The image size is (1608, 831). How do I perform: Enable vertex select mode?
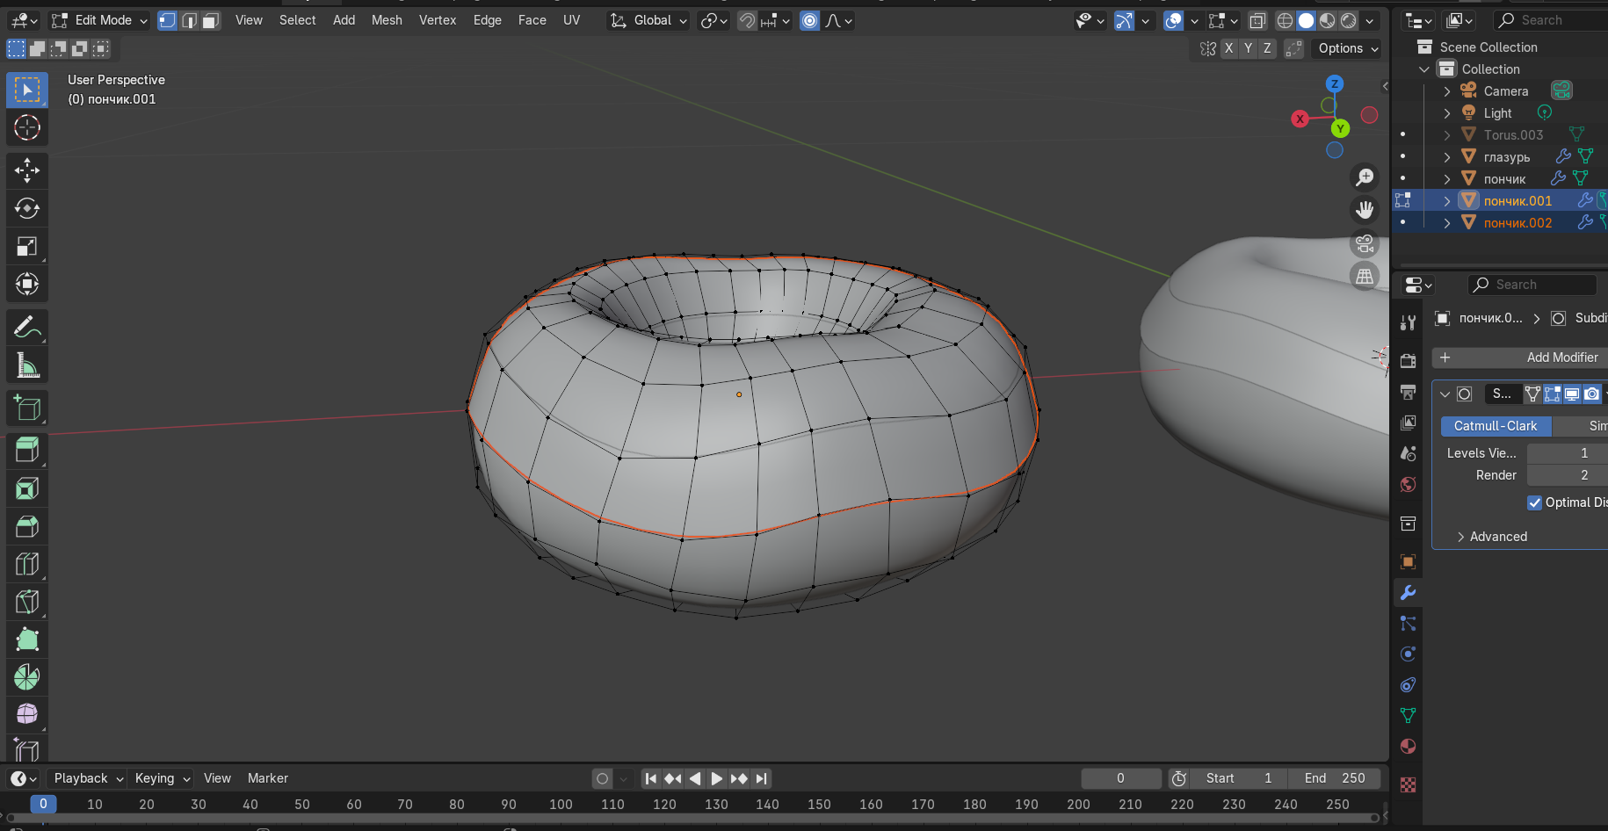point(167,20)
